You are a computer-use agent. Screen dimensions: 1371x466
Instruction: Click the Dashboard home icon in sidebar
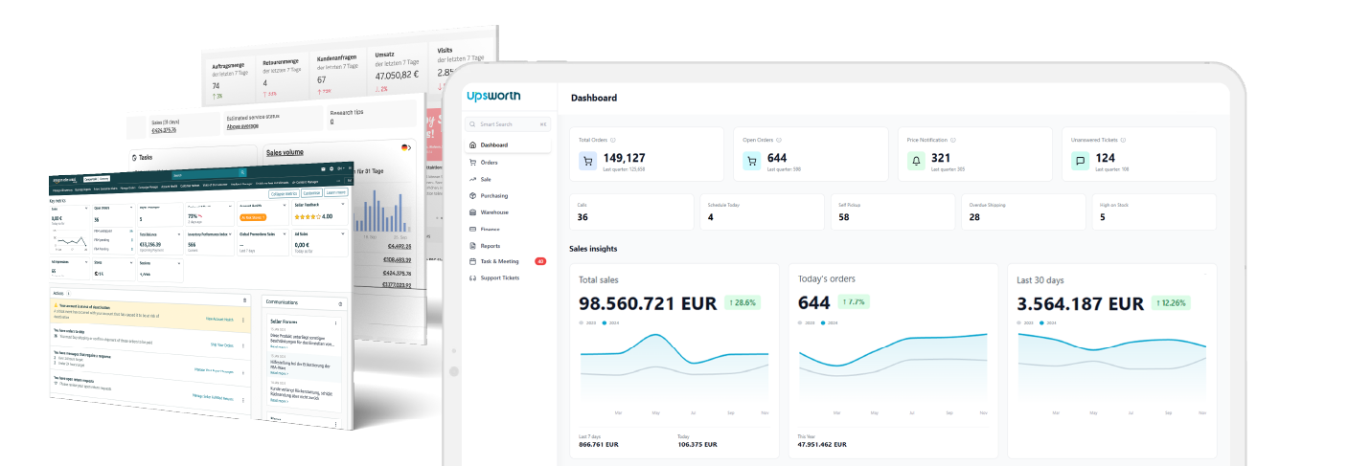[x=472, y=145]
